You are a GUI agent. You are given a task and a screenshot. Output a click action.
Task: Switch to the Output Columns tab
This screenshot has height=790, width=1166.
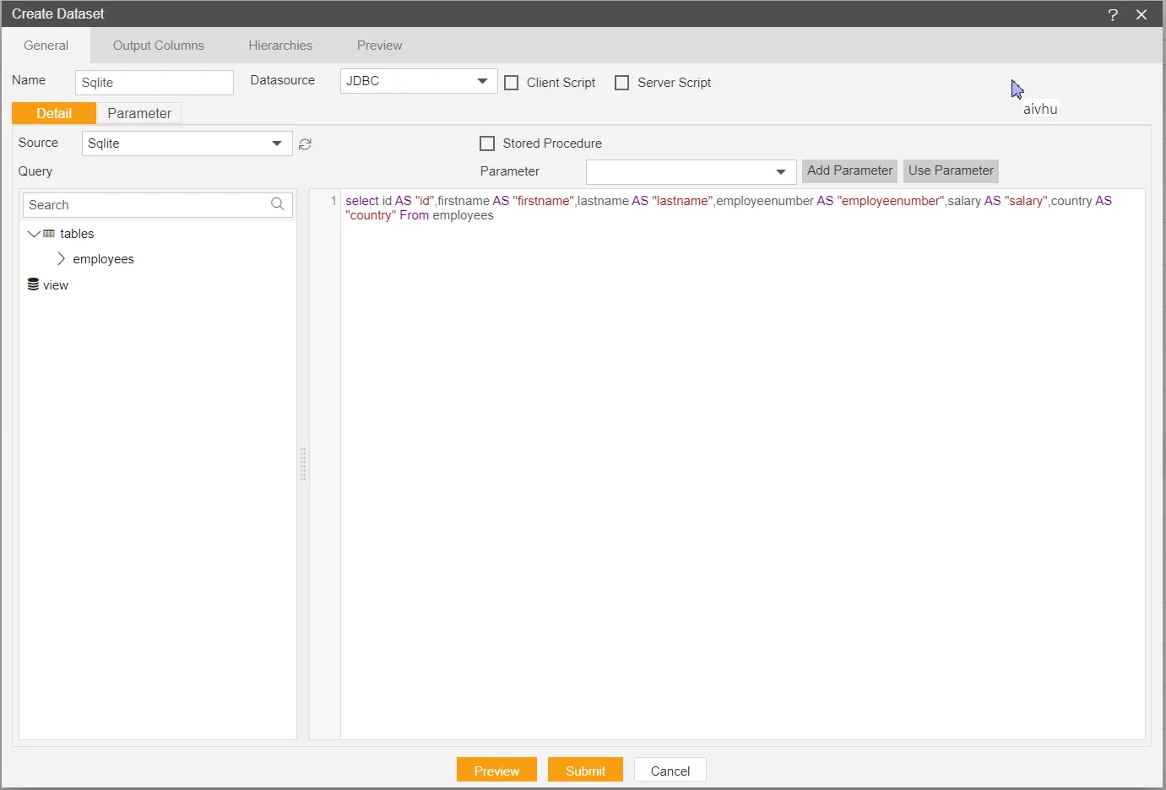[x=159, y=46]
